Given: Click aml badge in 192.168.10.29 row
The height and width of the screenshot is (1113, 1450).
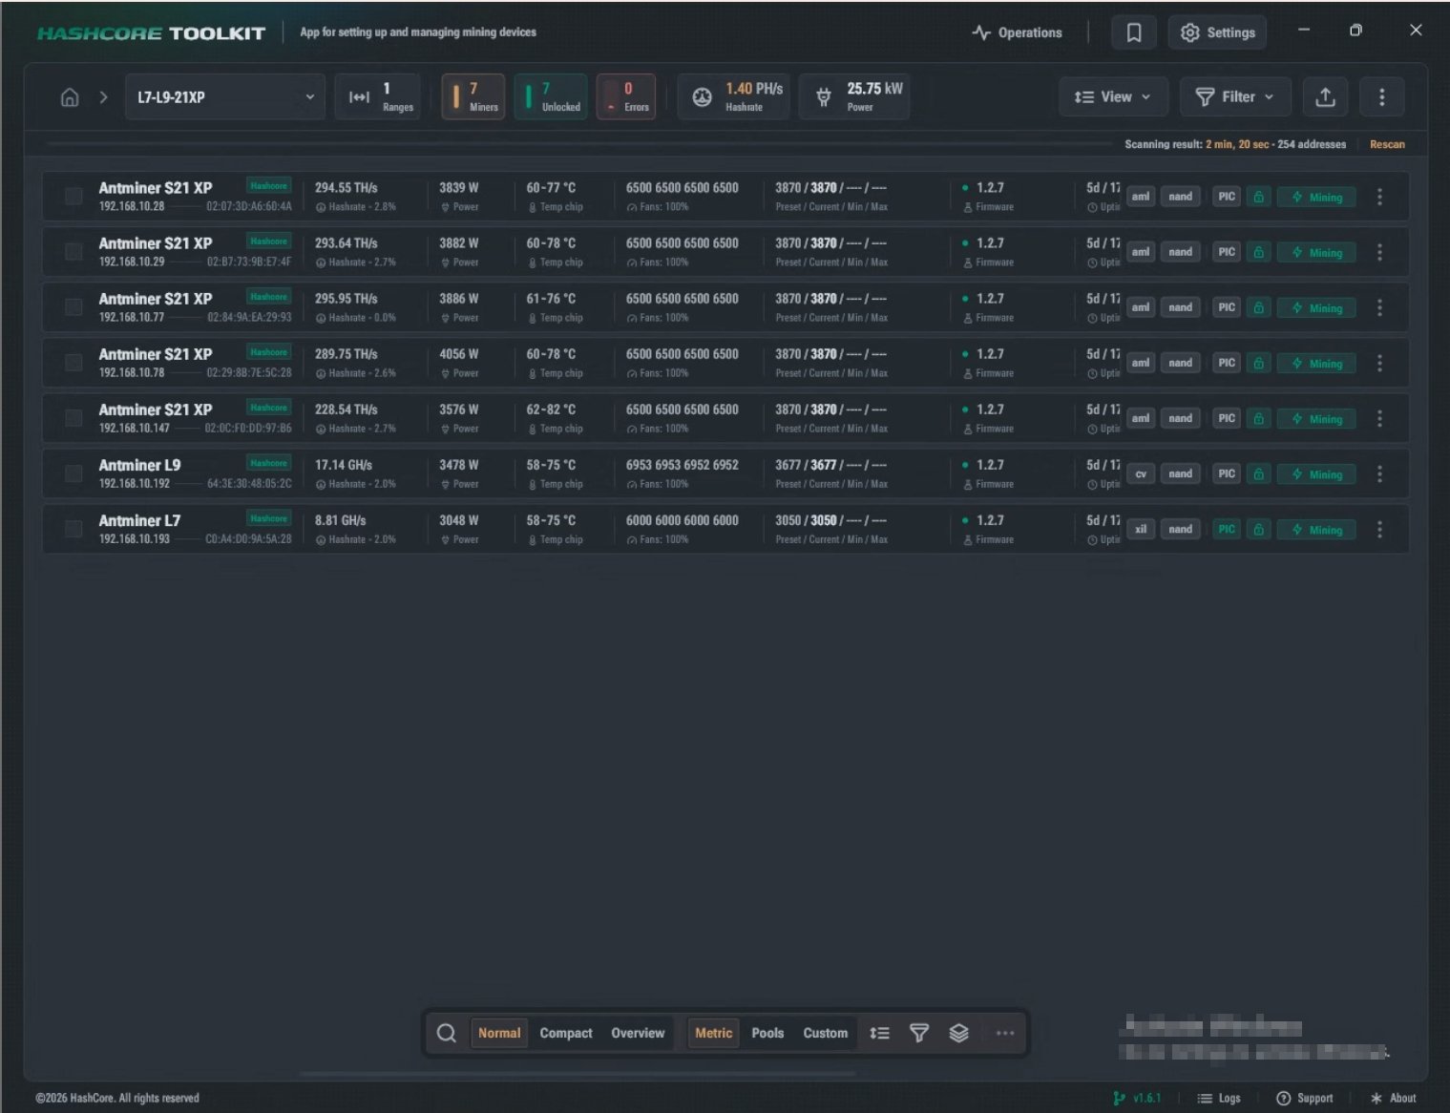Looking at the screenshot, I should tap(1141, 252).
